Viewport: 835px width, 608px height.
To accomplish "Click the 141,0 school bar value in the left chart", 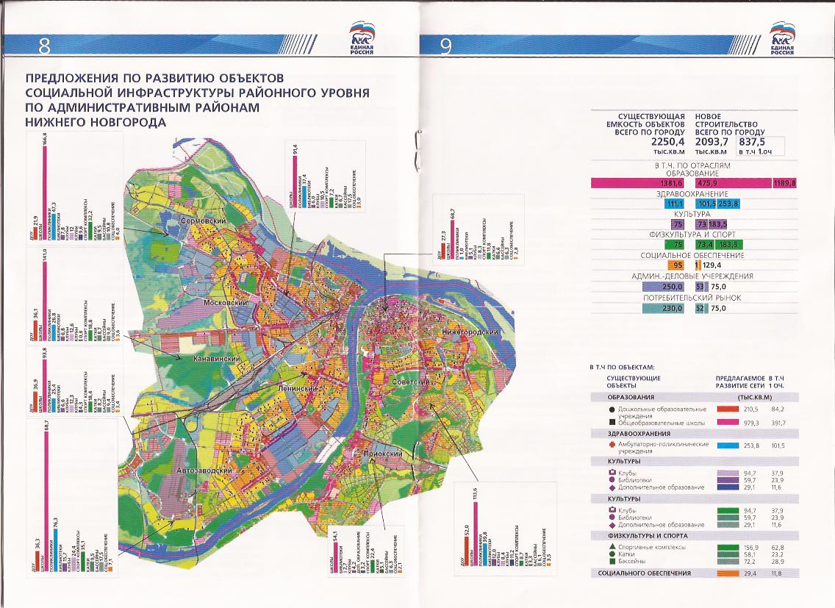I will [45, 256].
